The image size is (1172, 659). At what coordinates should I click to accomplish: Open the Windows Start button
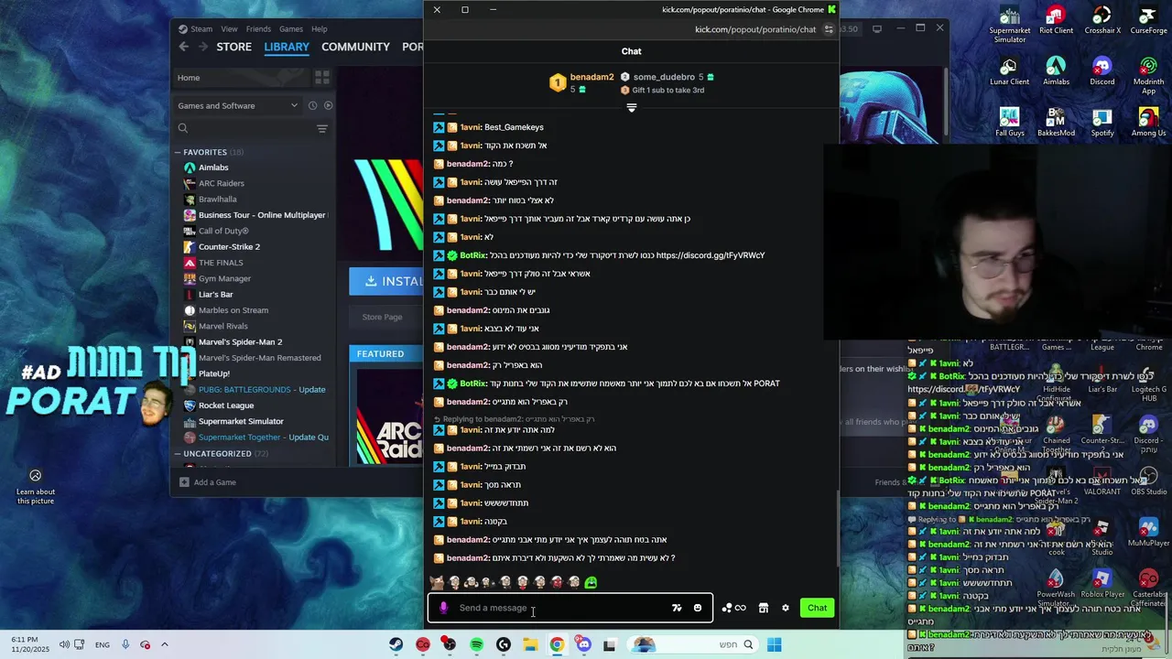(x=775, y=644)
